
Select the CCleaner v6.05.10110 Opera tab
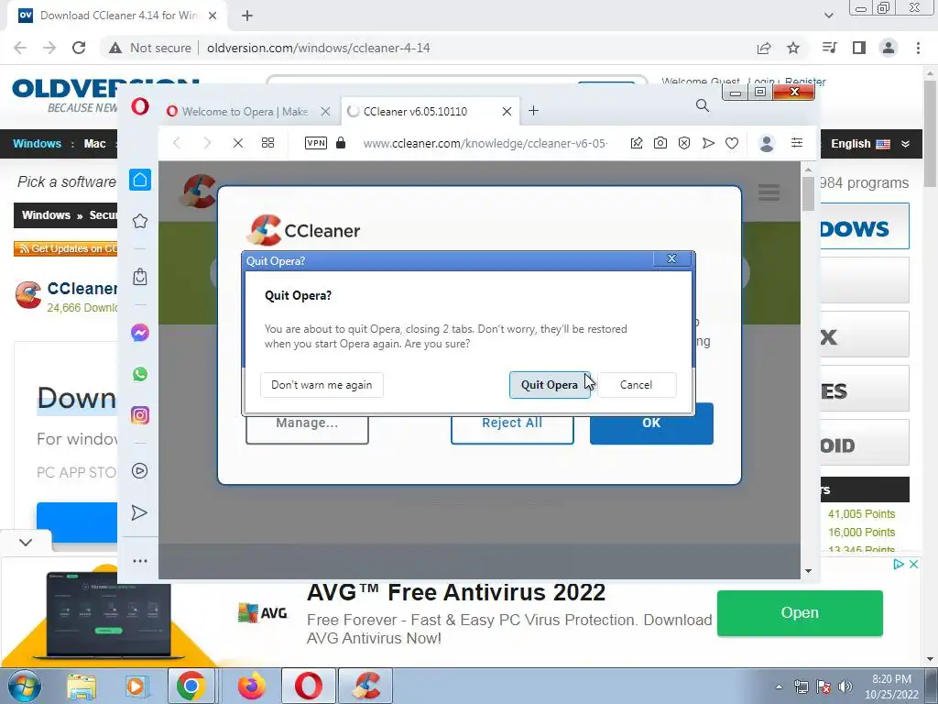(416, 111)
